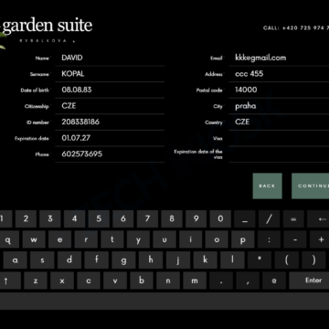The width and height of the screenshot is (329, 329).
Task: Tap the equals sign key
Action: (293, 219)
